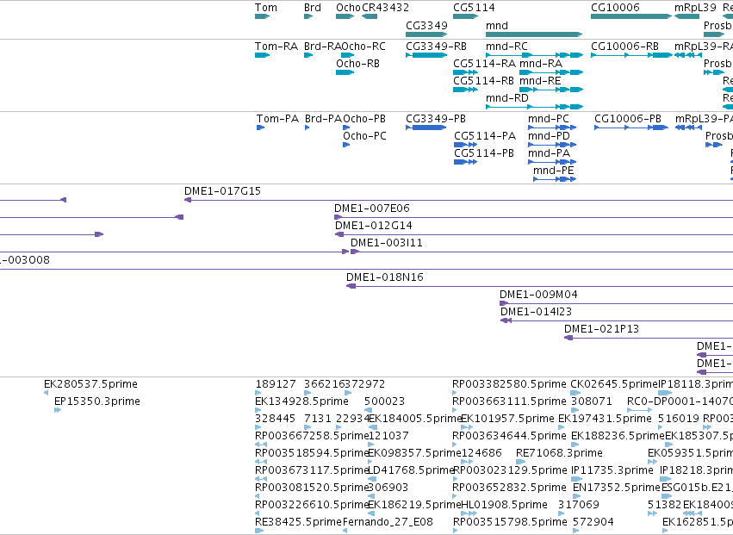This screenshot has height=535, width=733.
Task: Select the 317069 EST label
Action: click(x=579, y=505)
